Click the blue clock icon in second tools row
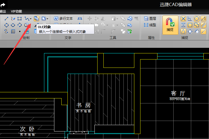209x139 pixels. pyautogui.click(x=130, y=25)
